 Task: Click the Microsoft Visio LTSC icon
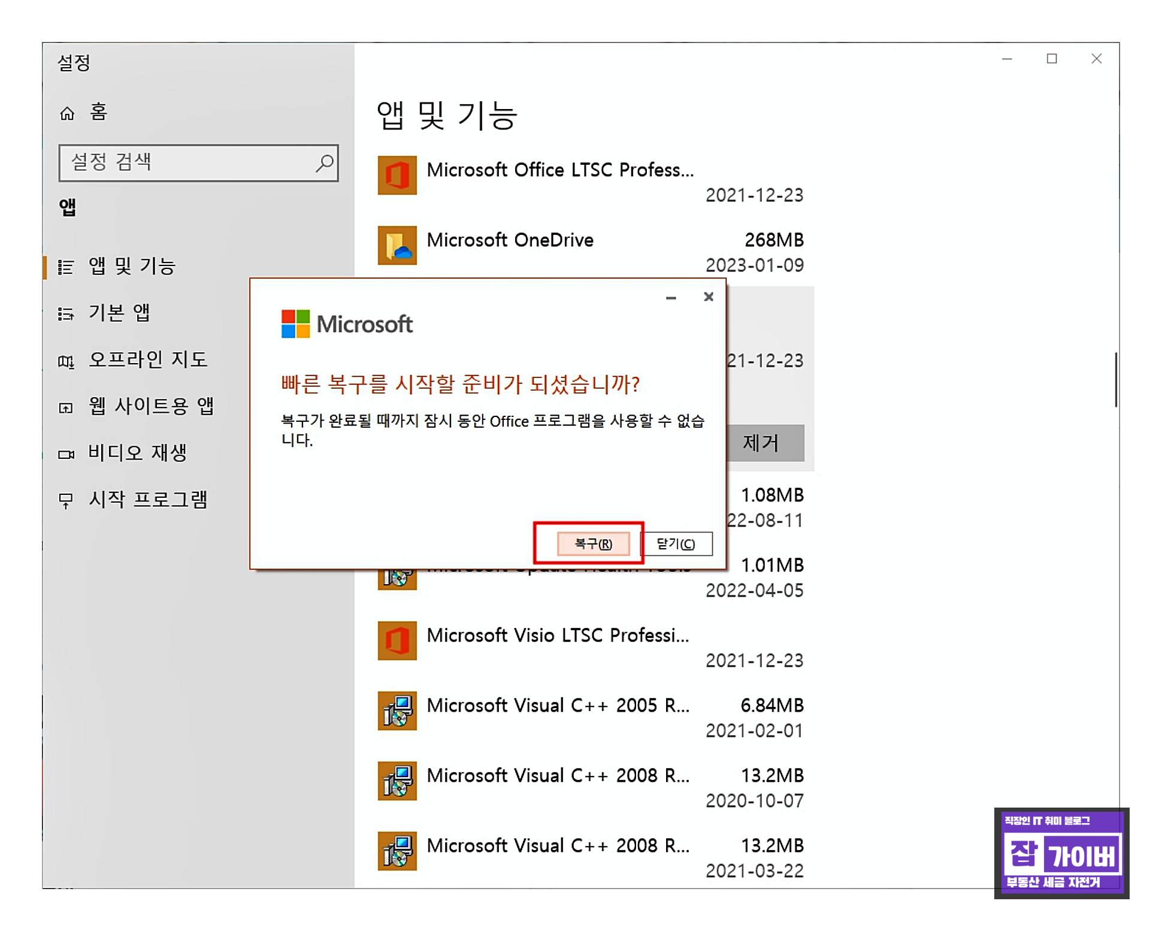point(397,640)
